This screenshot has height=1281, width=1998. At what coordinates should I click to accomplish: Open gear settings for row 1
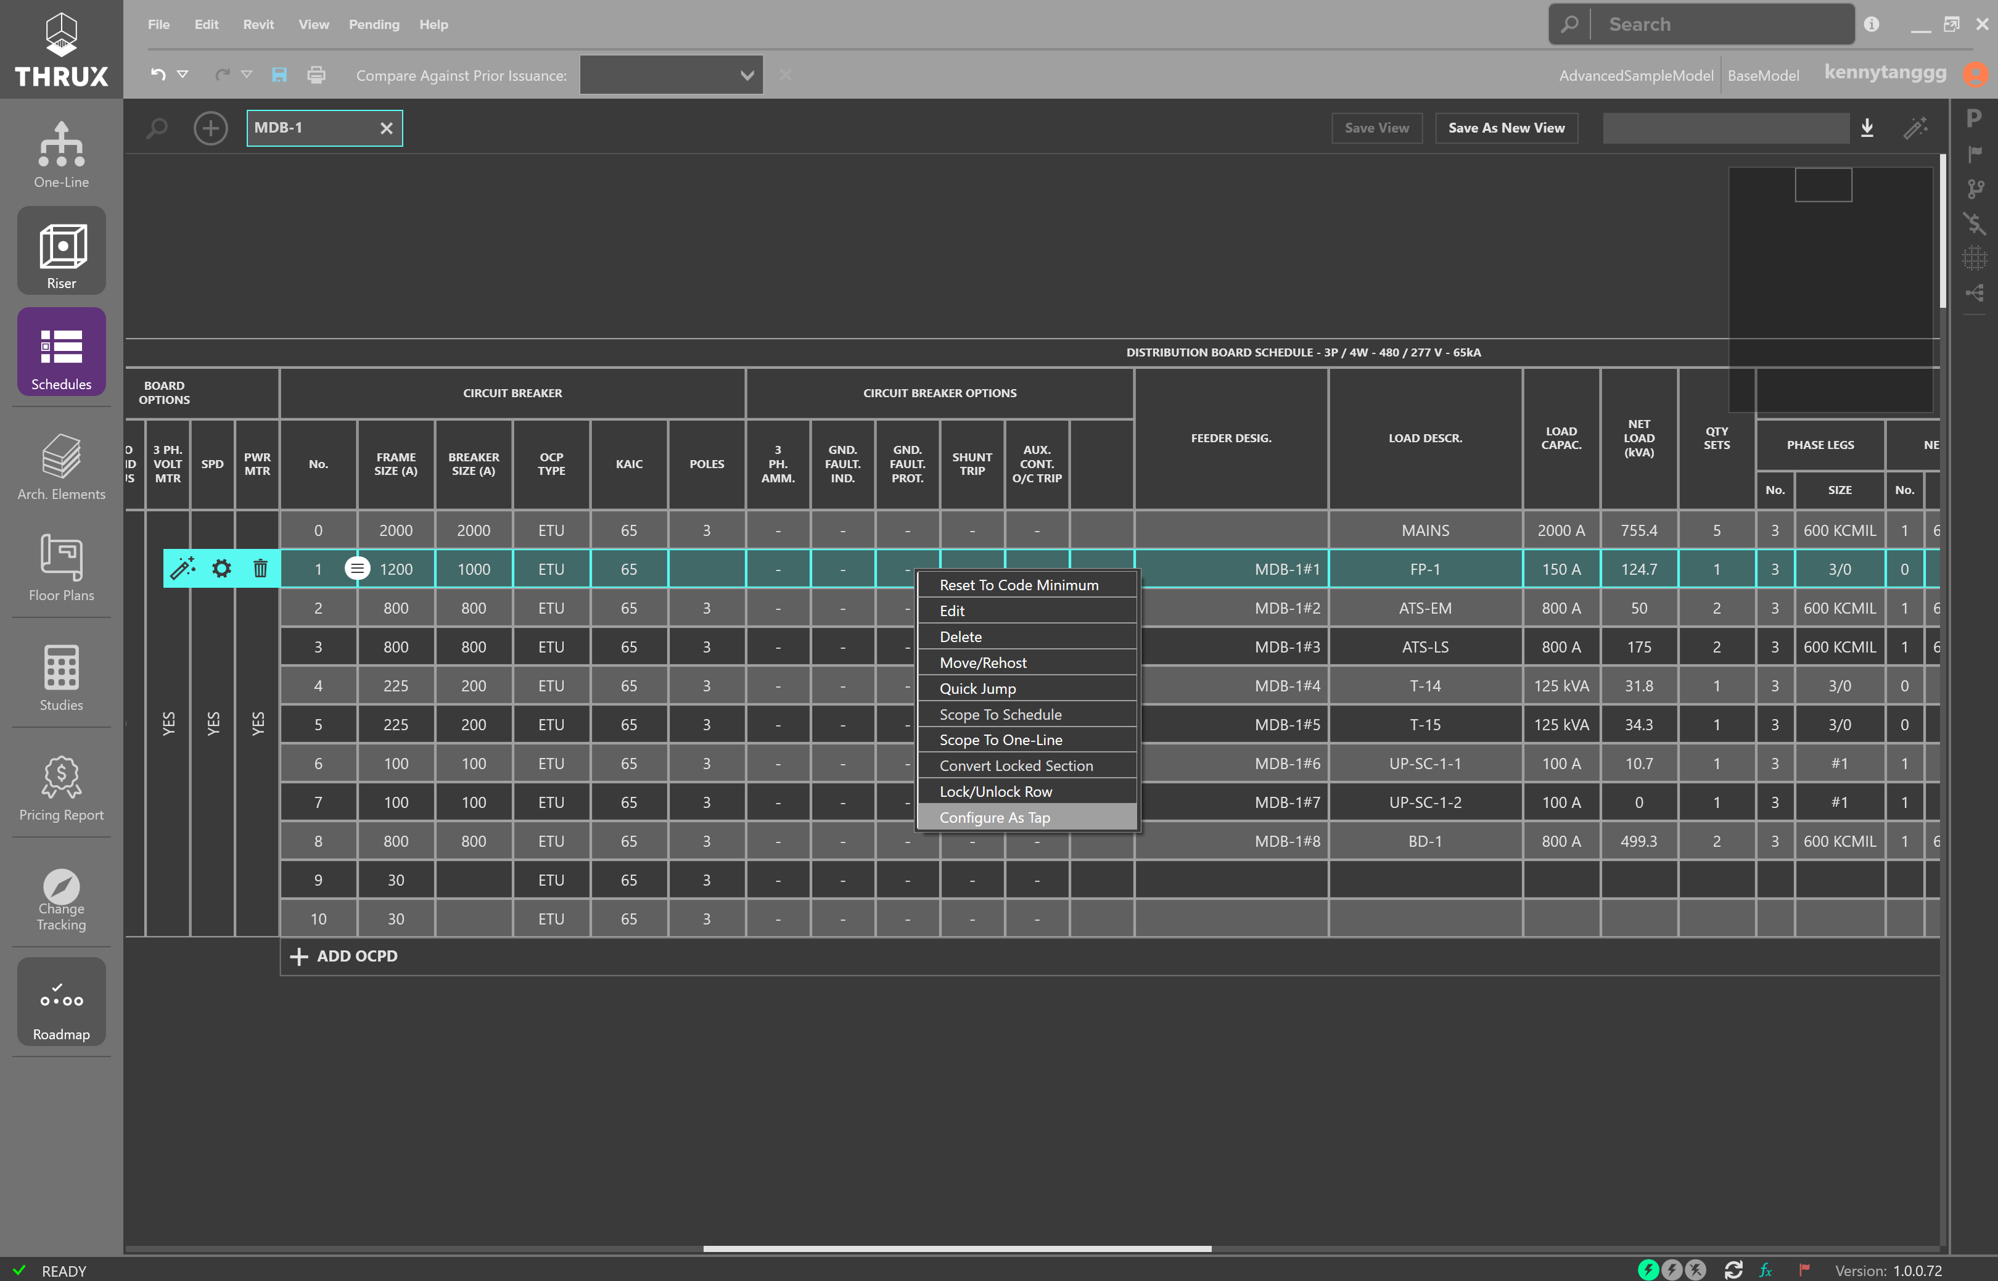(x=221, y=568)
